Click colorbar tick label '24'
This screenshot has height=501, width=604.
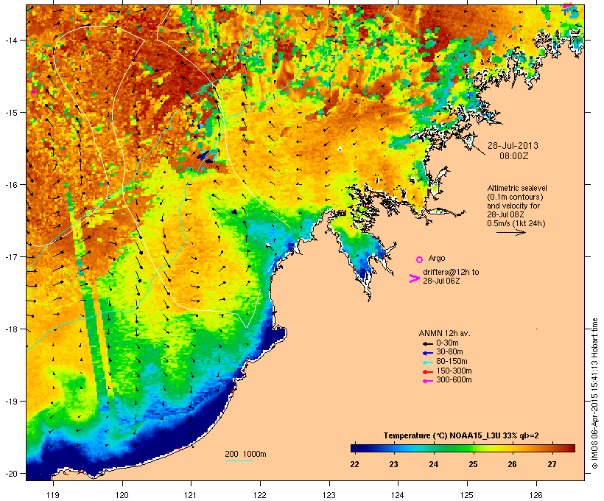[433, 464]
